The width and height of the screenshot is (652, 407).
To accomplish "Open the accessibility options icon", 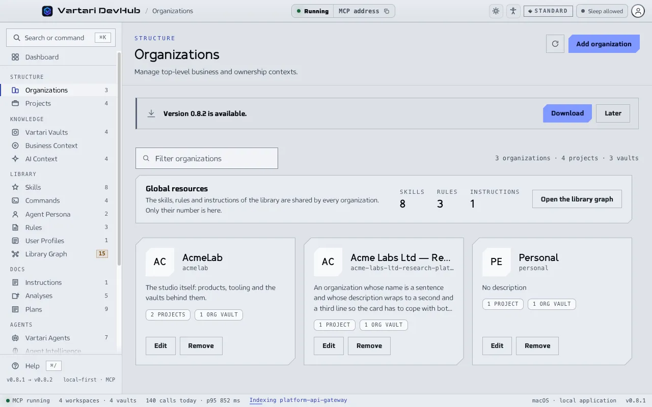I will [513, 11].
